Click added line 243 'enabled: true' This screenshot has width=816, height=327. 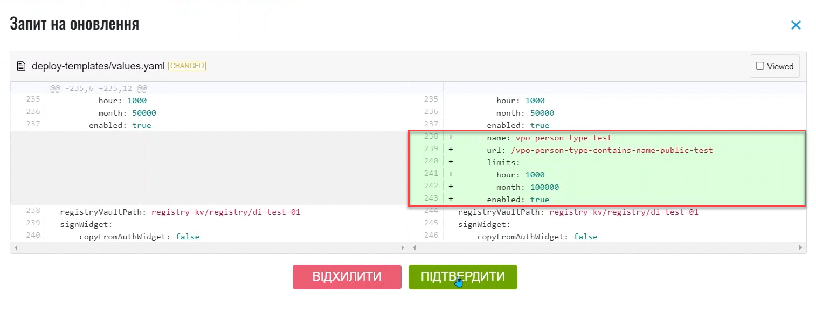point(518,200)
